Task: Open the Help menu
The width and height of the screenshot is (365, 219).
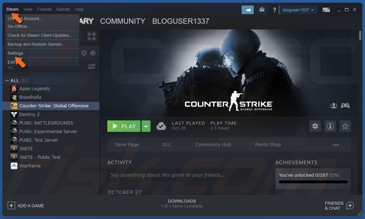Action: tap(79, 9)
